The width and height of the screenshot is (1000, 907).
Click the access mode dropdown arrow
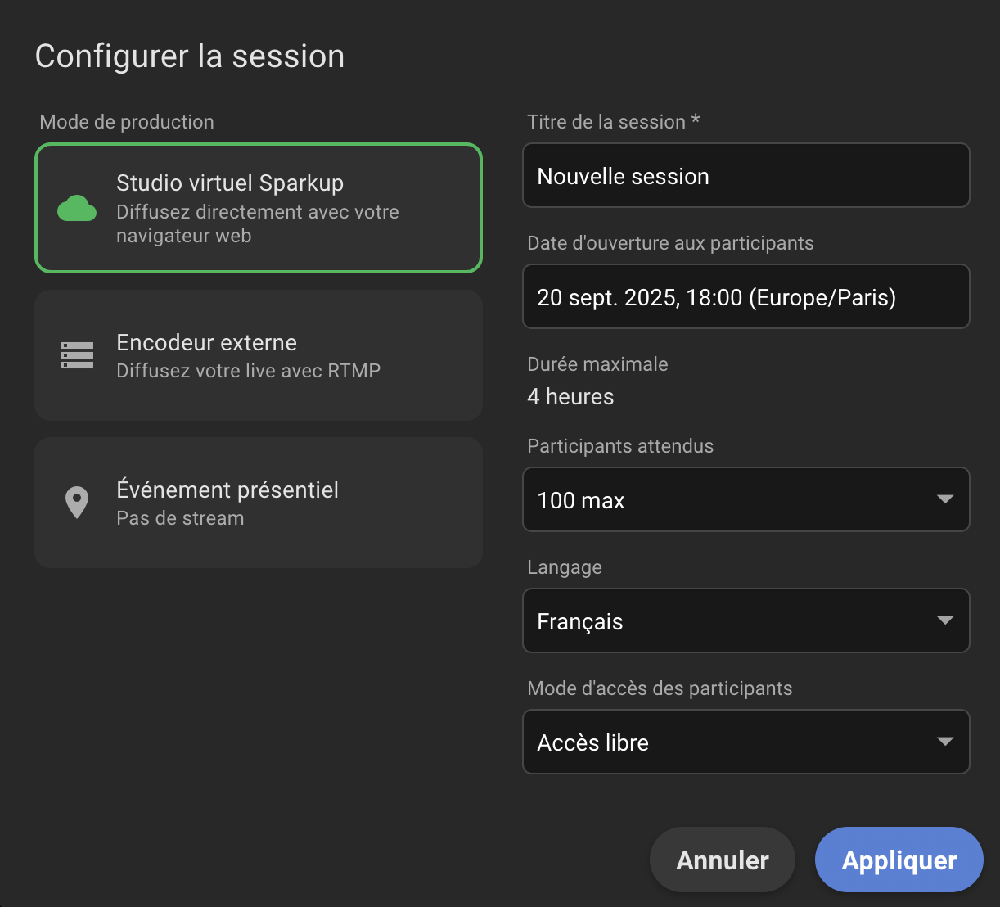coord(945,742)
